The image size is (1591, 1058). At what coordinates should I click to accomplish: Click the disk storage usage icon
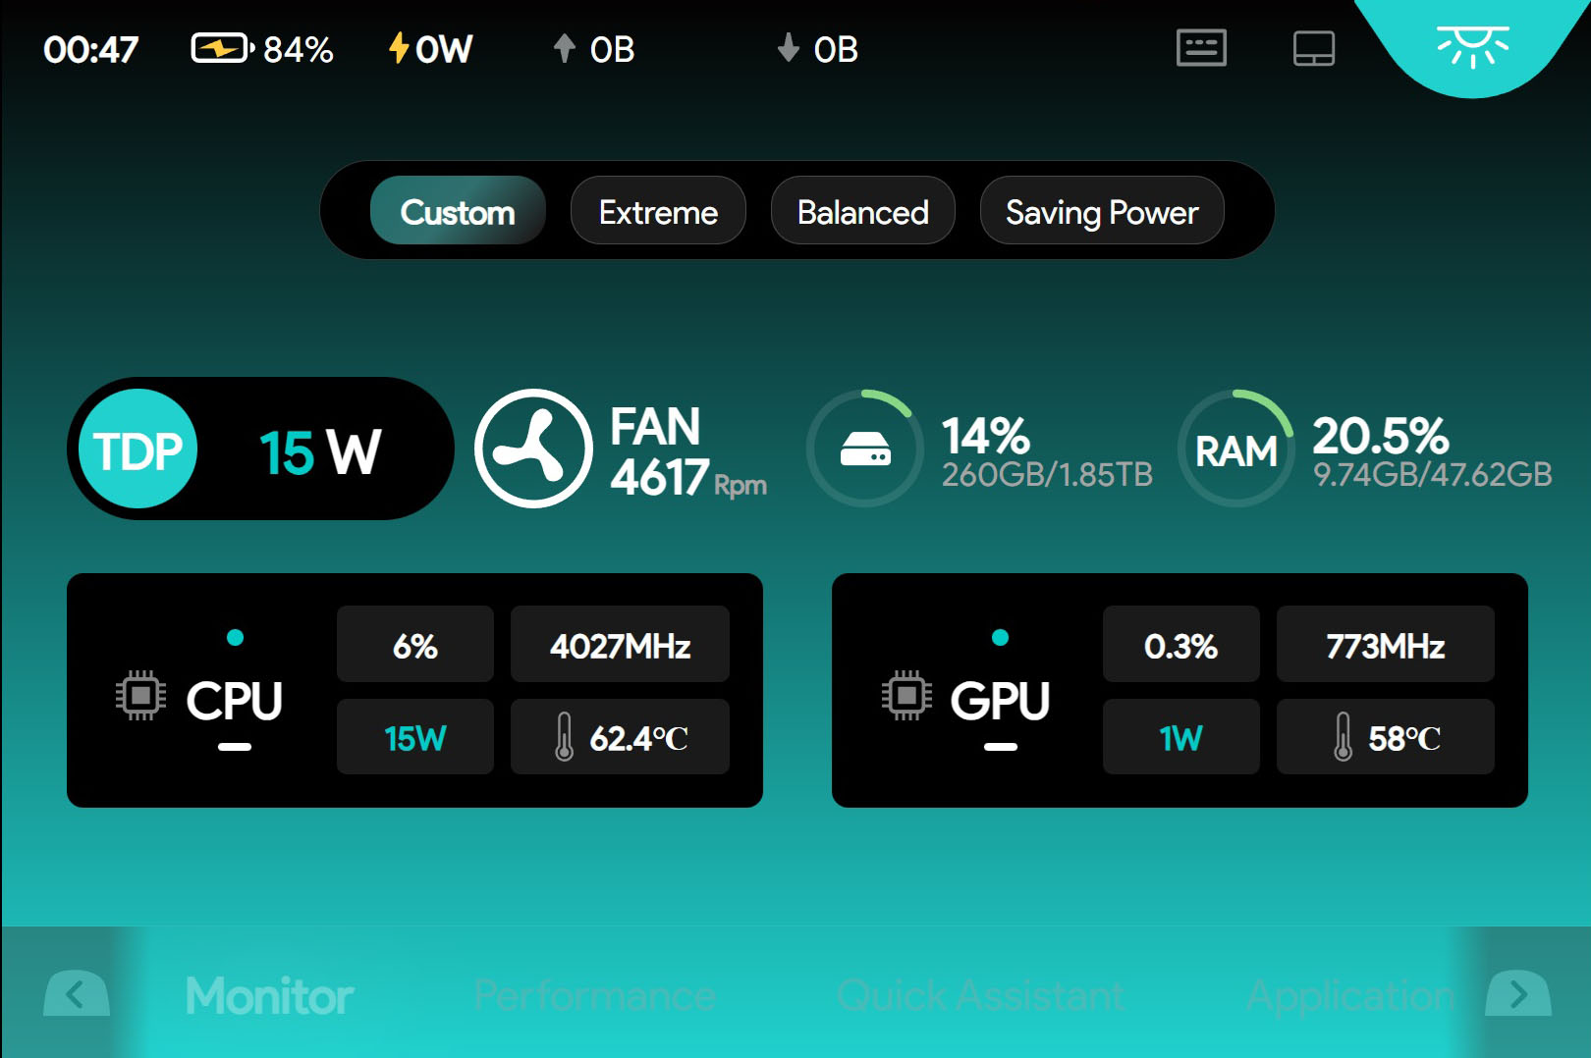[865, 449]
